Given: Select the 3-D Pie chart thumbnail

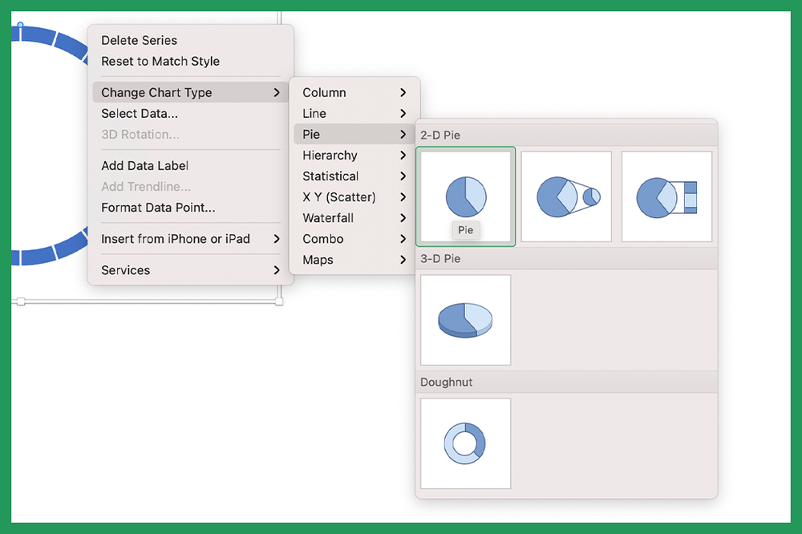Looking at the screenshot, I should click(465, 318).
